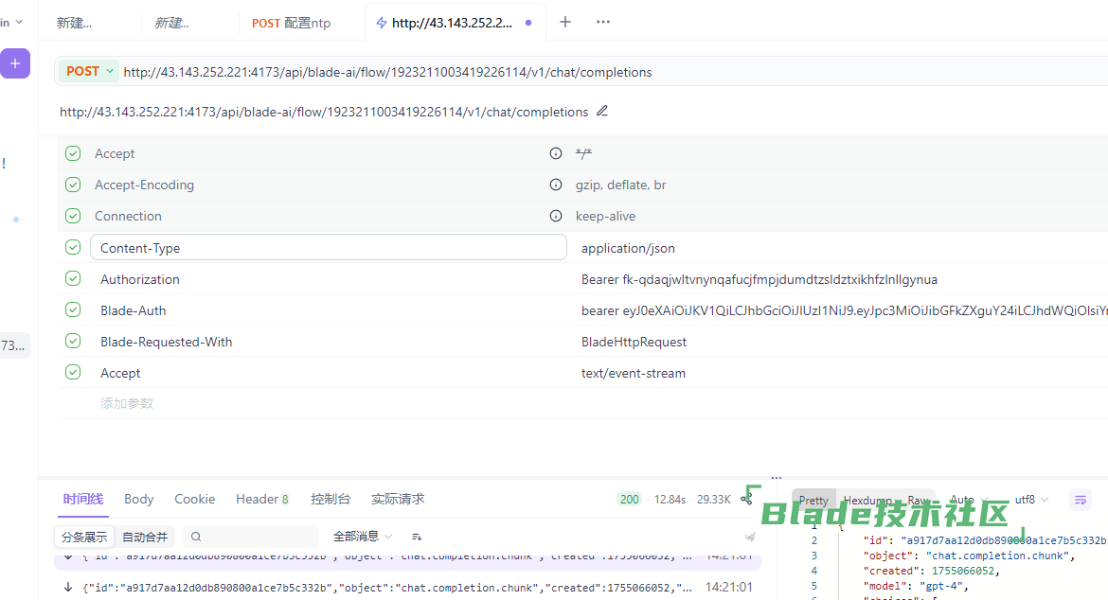
Task: Click the keep-alive header value
Action: pyautogui.click(x=605, y=216)
